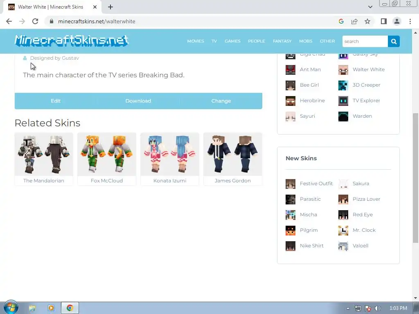Click the Change button

pos(221,101)
